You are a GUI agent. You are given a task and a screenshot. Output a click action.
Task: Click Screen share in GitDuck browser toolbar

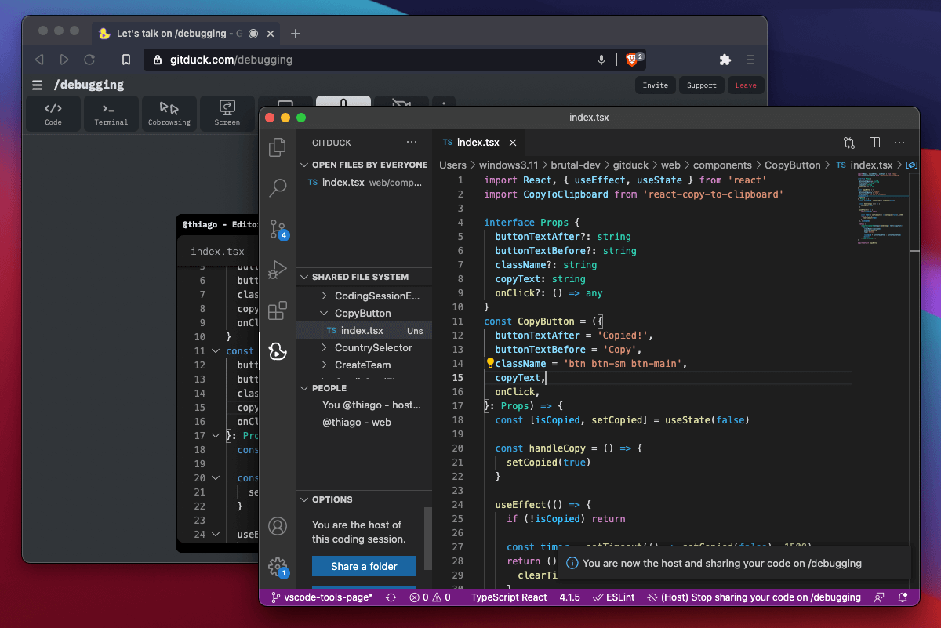227,114
